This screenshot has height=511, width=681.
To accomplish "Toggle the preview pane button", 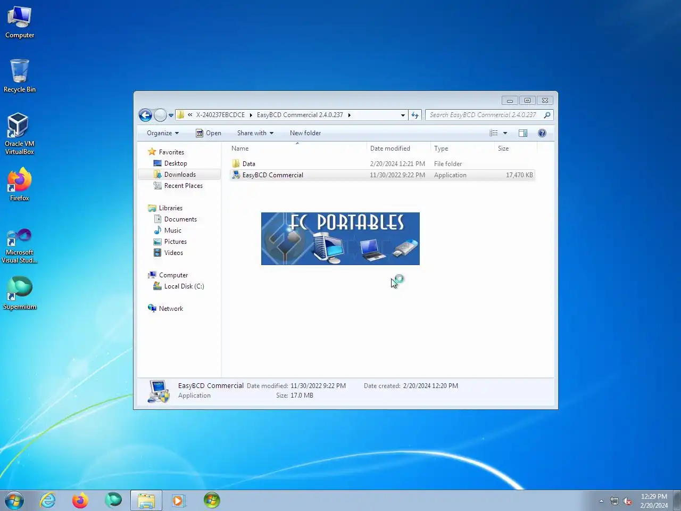I will coord(523,133).
